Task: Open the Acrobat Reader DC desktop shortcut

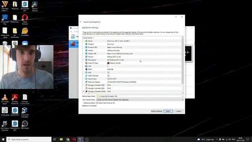Action: click(x=15, y=99)
